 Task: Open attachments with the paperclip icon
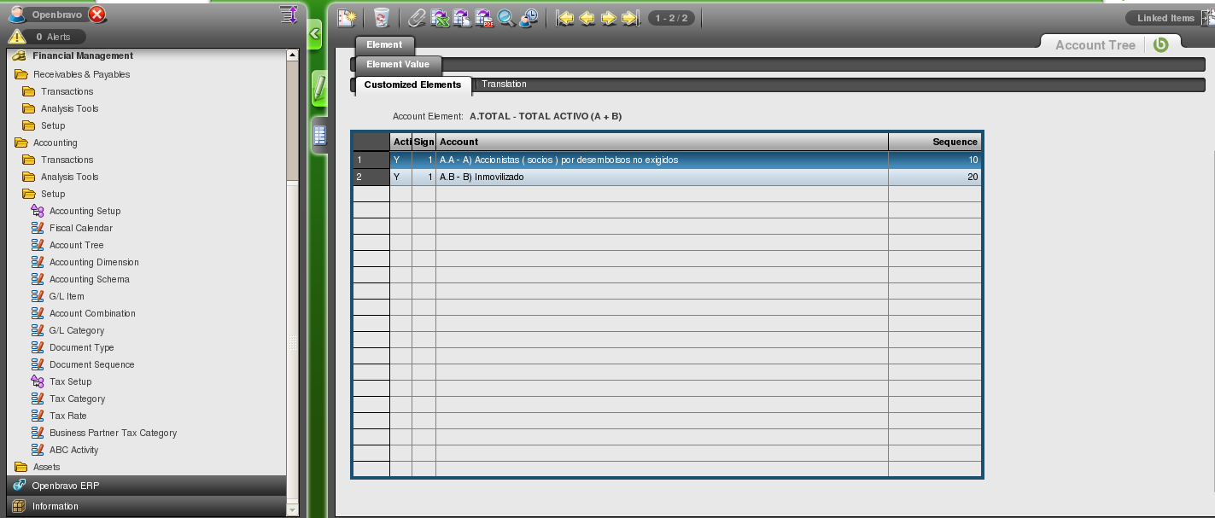pyautogui.click(x=417, y=18)
